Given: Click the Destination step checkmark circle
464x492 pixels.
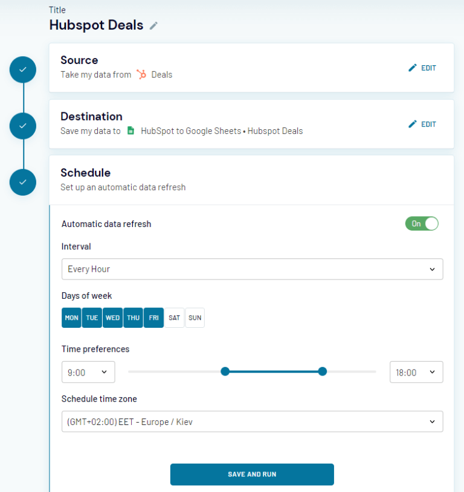Looking at the screenshot, I should click(x=22, y=126).
